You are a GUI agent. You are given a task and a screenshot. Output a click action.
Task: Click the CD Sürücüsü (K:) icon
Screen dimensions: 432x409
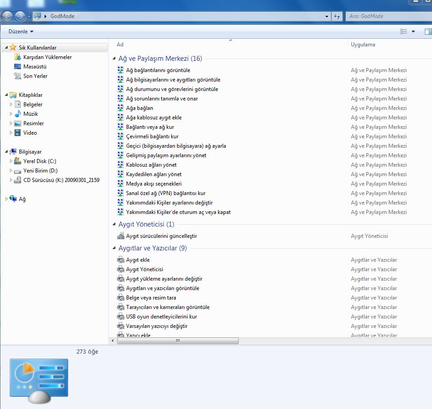(18, 180)
